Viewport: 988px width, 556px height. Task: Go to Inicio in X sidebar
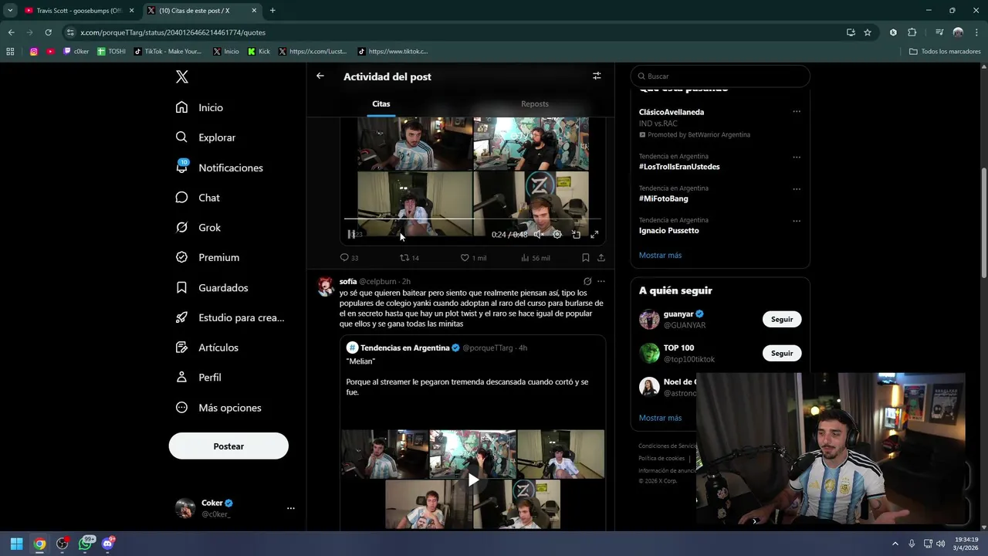tap(200, 107)
